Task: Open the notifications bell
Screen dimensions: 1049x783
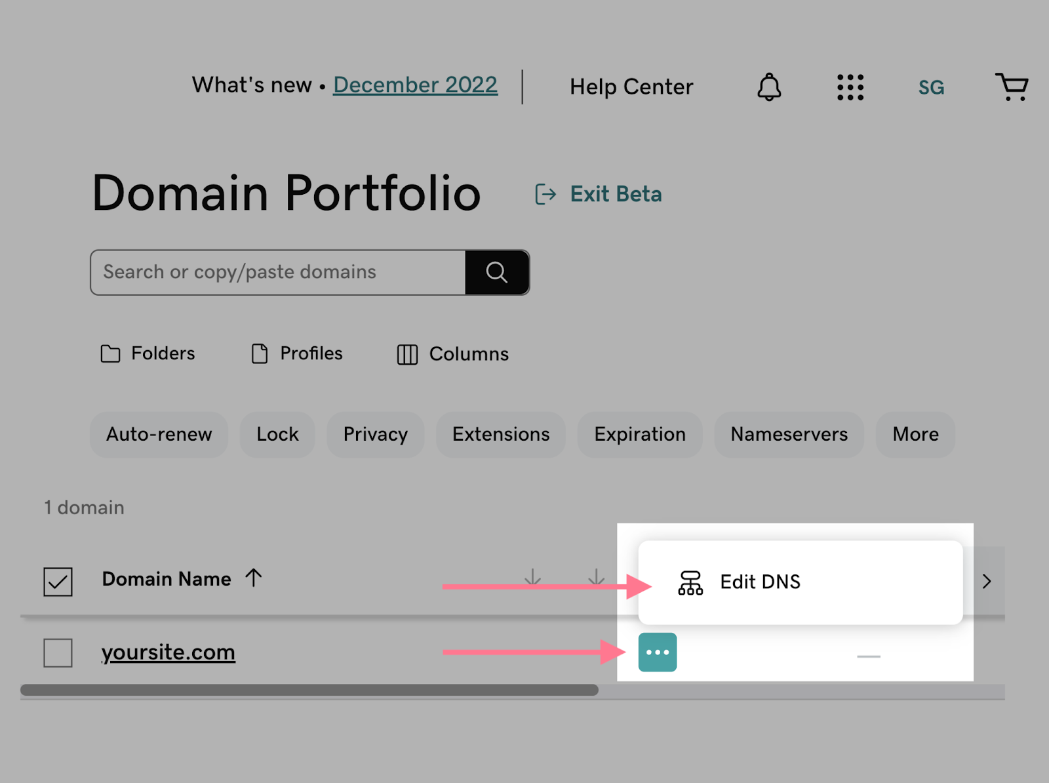Action: coord(769,87)
